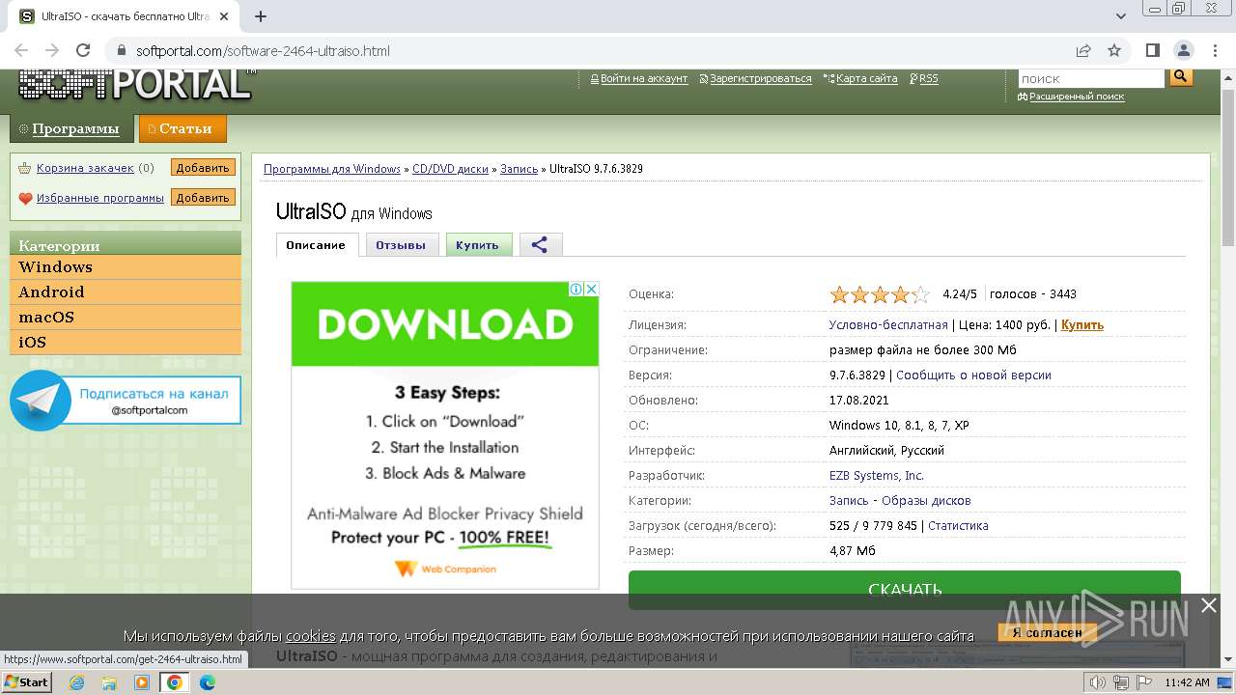The image size is (1236, 695).
Task: Click the browser back arrow
Action: click(21, 51)
